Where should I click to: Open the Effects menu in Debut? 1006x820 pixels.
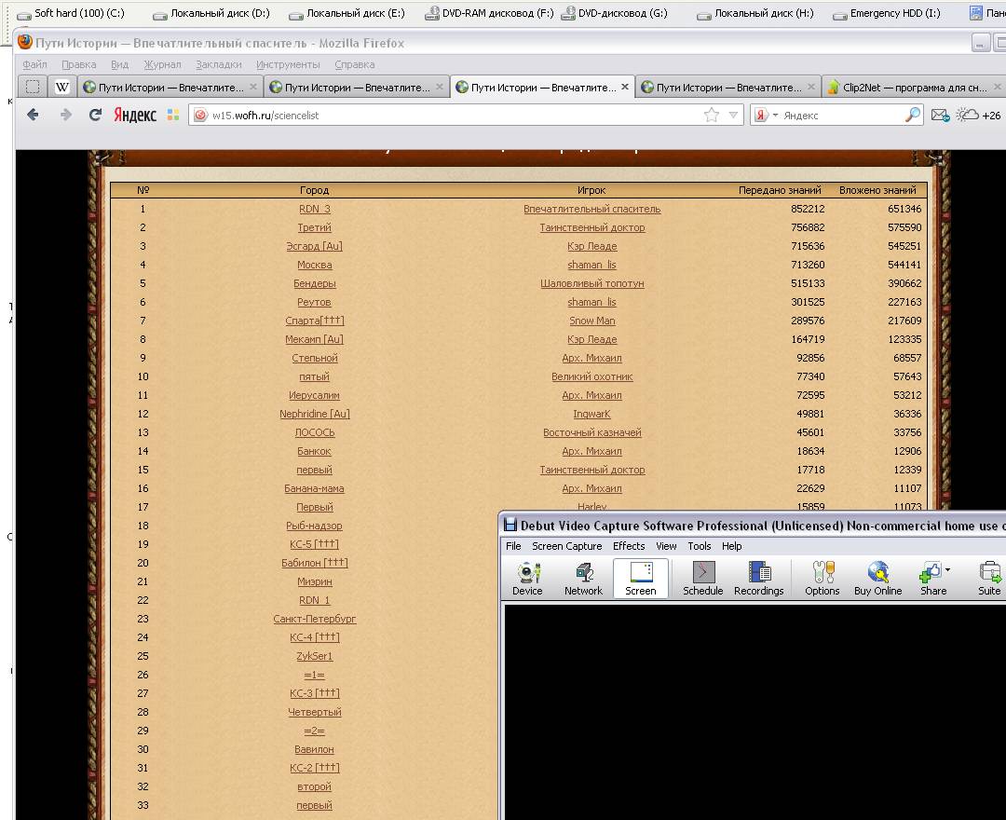(x=629, y=546)
